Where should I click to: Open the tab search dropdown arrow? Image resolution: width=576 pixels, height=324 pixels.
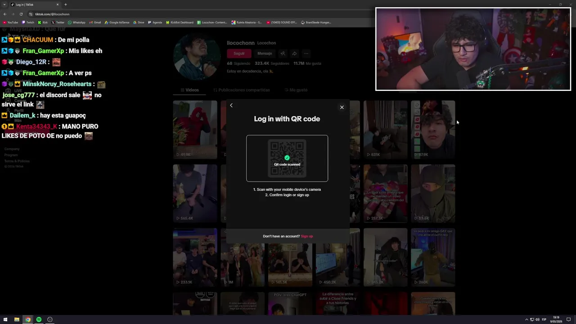[x=4, y=4]
